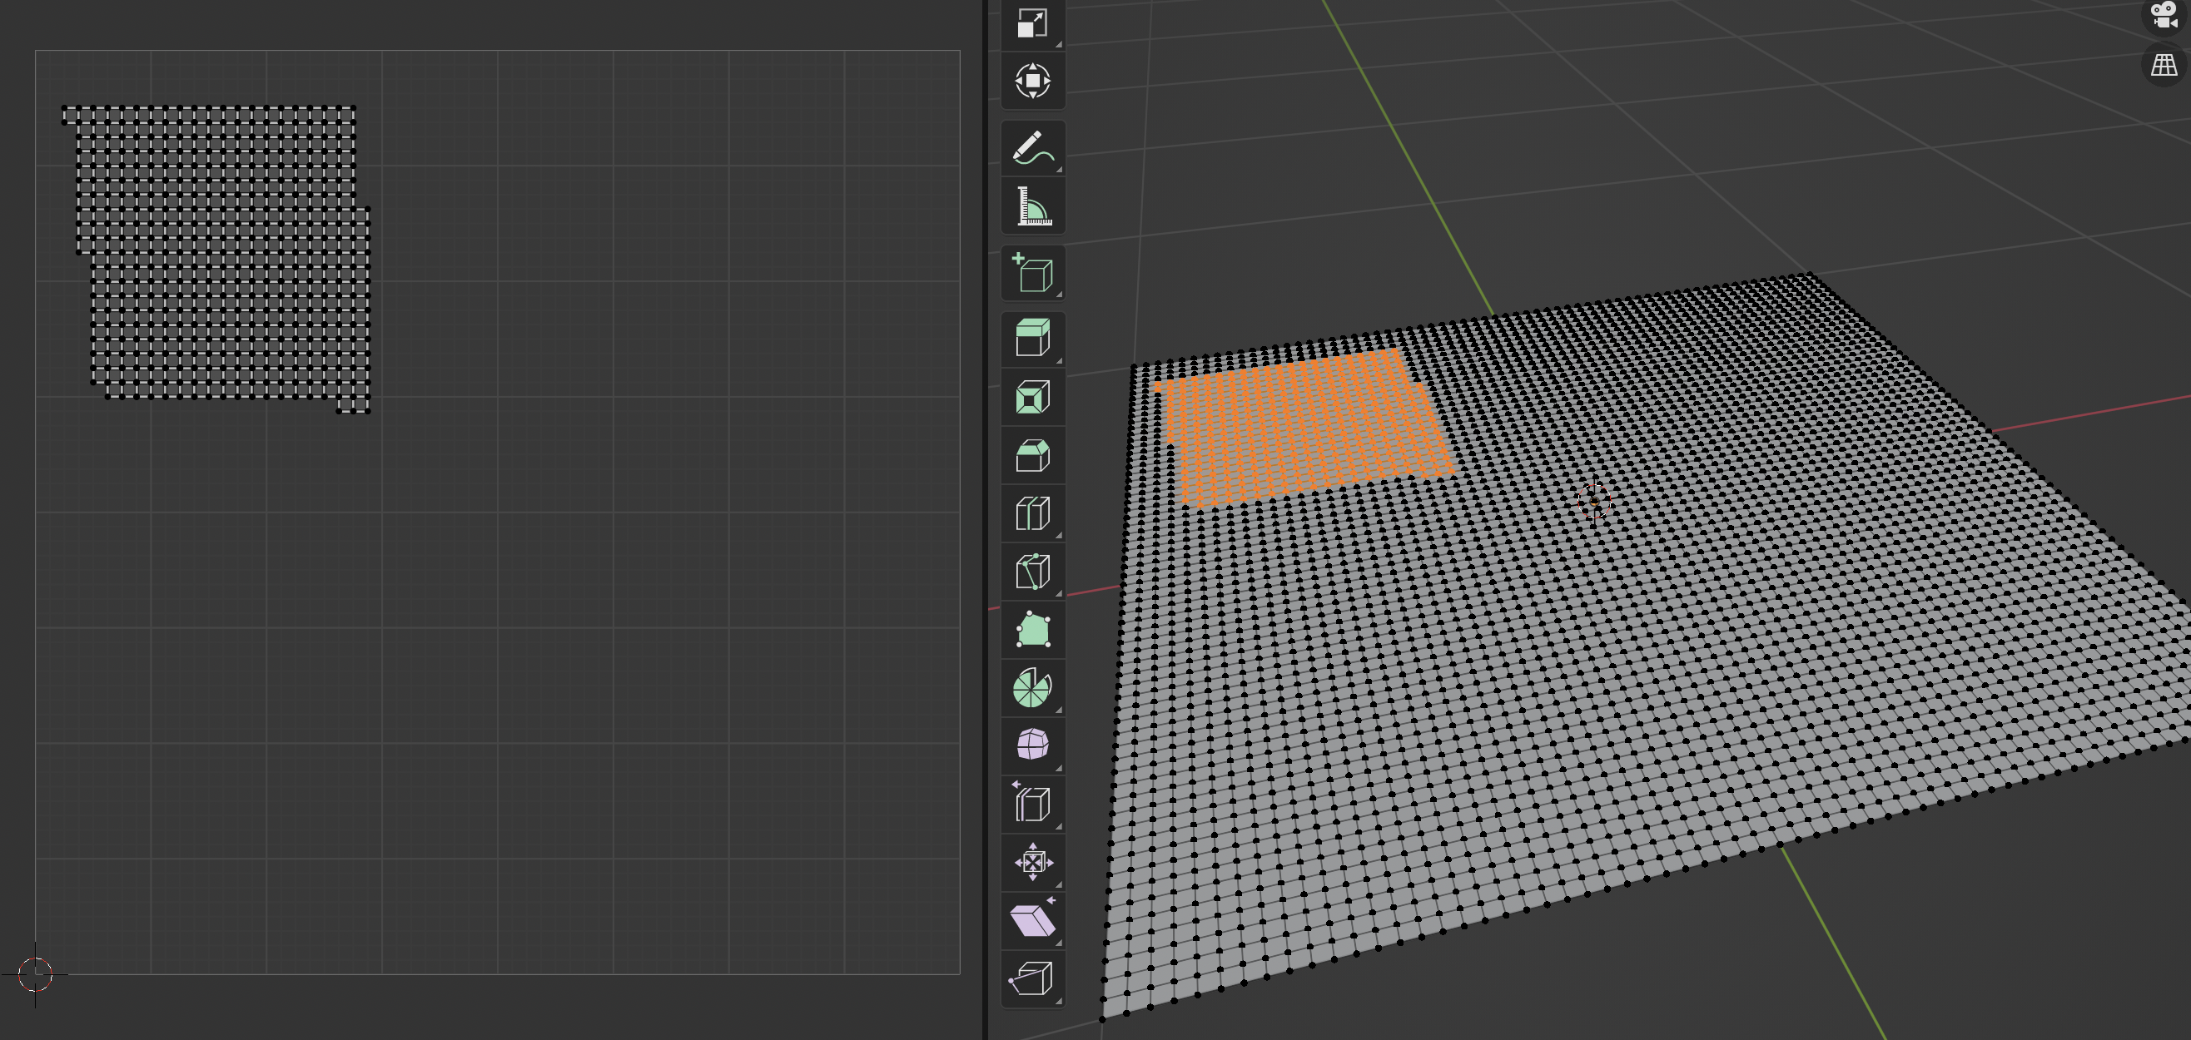Choose the Measure ruler tool
Screen dimensions: 2191x1040
1032,206
